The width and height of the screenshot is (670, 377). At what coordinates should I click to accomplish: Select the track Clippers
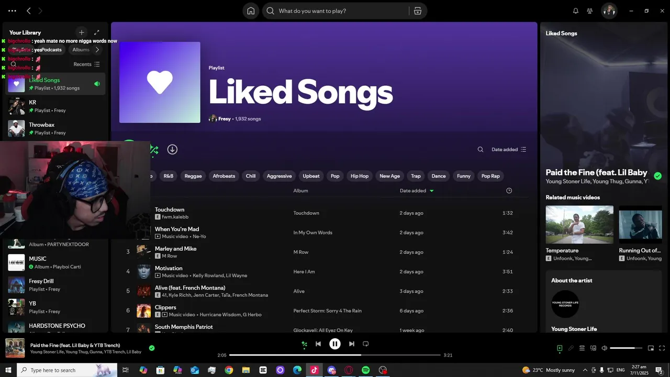(x=165, y=307)
